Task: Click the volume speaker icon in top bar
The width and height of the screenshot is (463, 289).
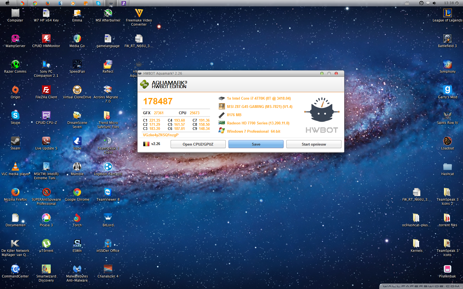Action: point(434,3)
